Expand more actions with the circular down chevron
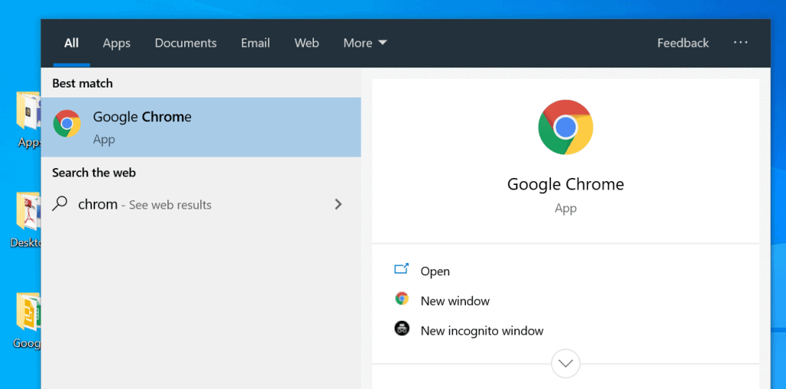 [566, 364]
